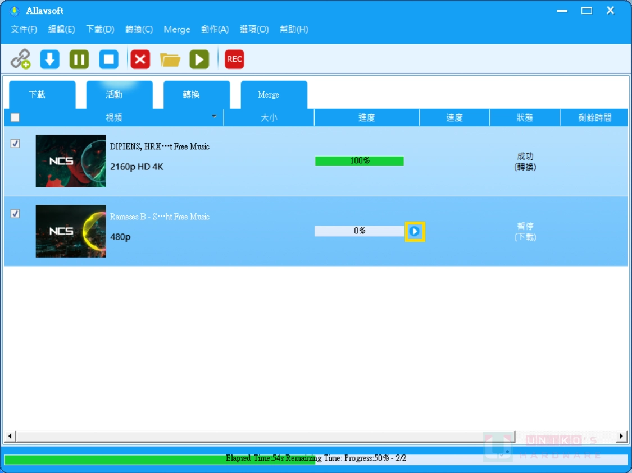632x473 pixels.
Task: Uncheck the Rameses B video checkbox
Action: pyautogui.click(x=15, y=214)
